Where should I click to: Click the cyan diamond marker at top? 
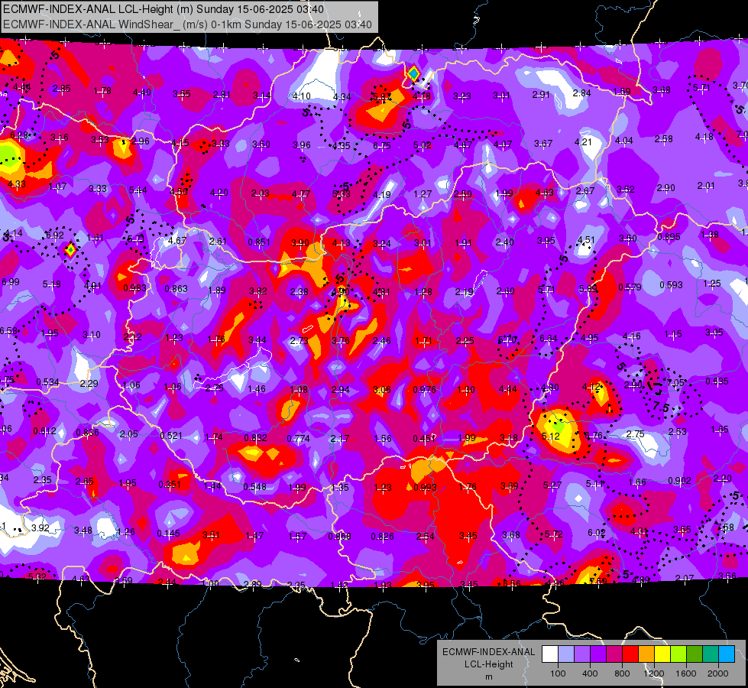tap(413, 74)
